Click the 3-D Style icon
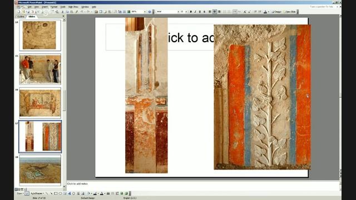 point(126,193)
